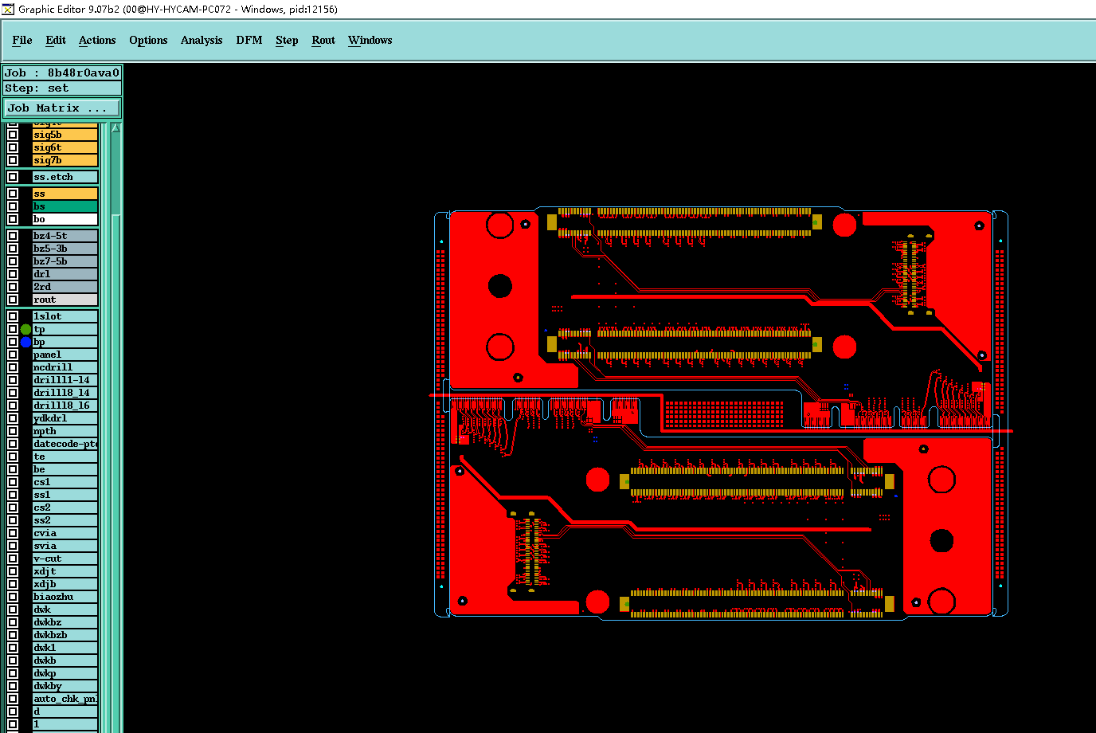Click the blue color dot beside bp
The image size is (1096, 733).
pos(25,342)
